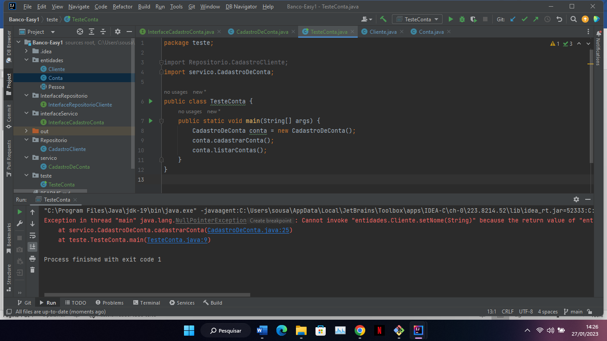Open the Run panel gear settings
607x341 pixels.
pyautogui.click(x=576, y=200)
